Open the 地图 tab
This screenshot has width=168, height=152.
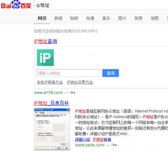pyautogui.click(x=155, y=18)
